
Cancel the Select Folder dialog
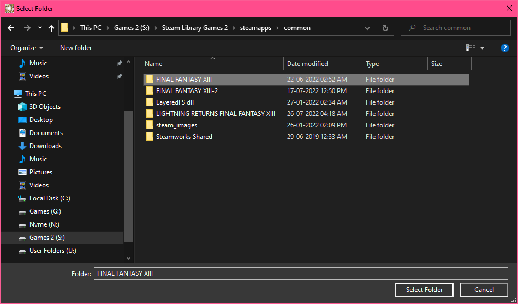coord(484,290)
